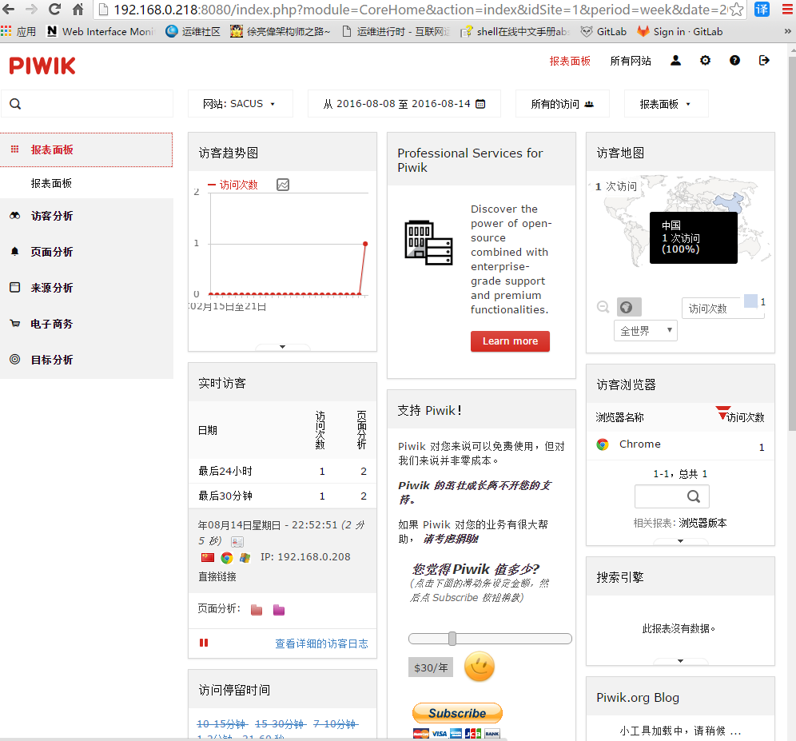Click the 请考虑捐助 donate link
The width and height of the screenshot is (796, 741).
451,539
